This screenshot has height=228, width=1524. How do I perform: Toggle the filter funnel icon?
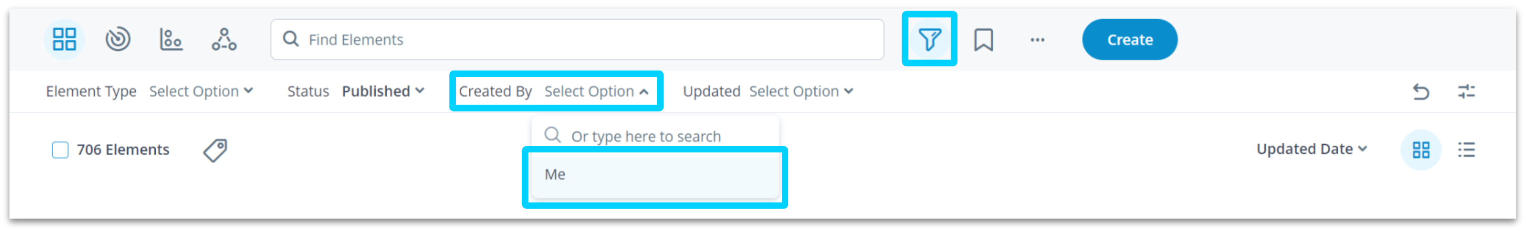click(929, 39)
